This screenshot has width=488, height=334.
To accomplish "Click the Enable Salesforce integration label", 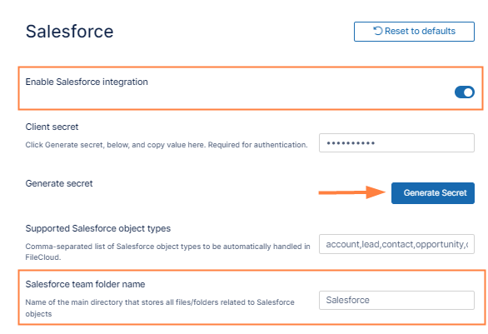I will pos(87,82).
